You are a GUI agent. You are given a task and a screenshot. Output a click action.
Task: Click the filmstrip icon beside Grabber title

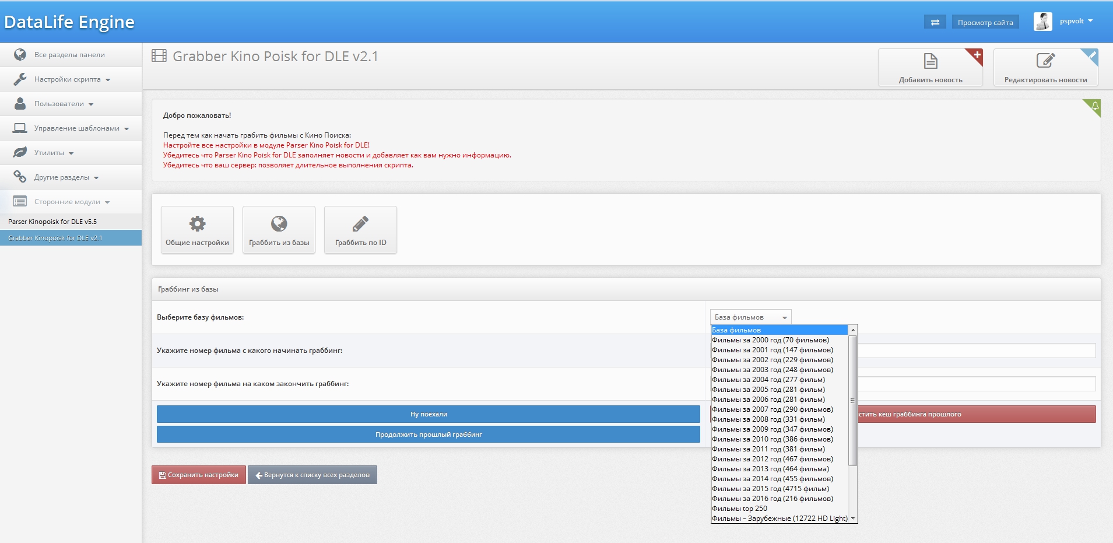159,56
